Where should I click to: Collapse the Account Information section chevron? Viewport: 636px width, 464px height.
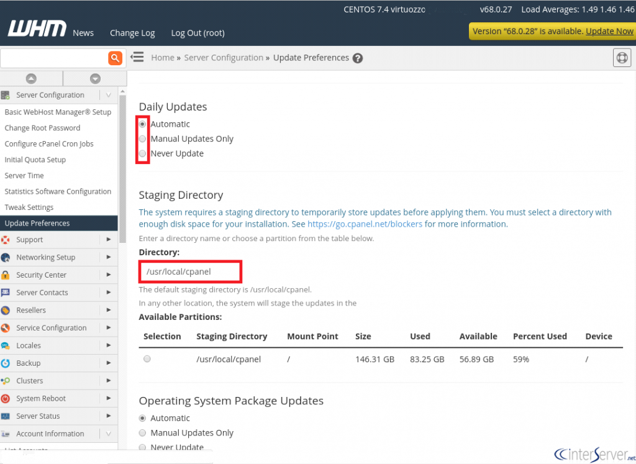[108, 434]
